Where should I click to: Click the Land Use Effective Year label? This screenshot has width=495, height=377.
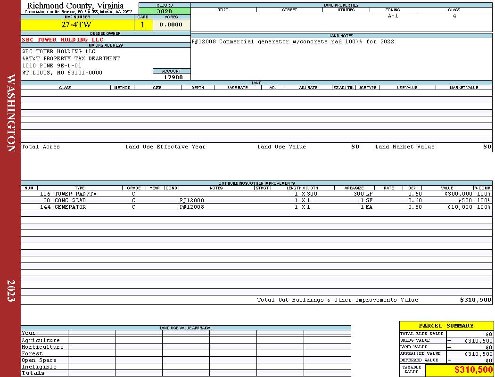(x=165, y=147)
